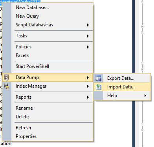
Task: Choose Start PowerShell
Action: (48, 66)
